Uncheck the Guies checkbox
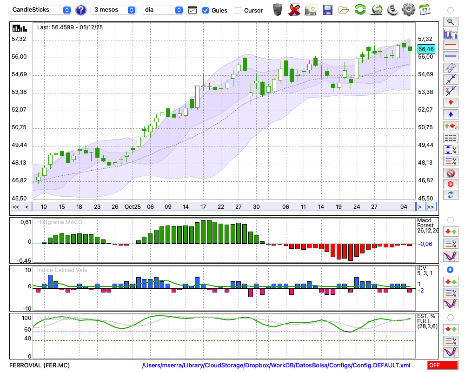This screenshot has height=372, width=465. (205, 10)
